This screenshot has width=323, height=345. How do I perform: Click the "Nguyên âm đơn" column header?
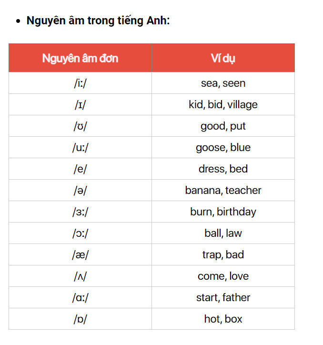[80, 58]
